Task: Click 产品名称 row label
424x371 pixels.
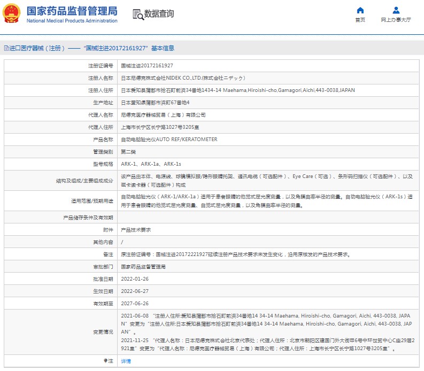Action: click(103, 140)
